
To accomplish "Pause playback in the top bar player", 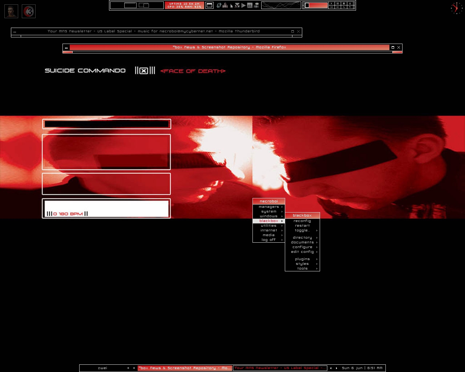I will (337, 3).
